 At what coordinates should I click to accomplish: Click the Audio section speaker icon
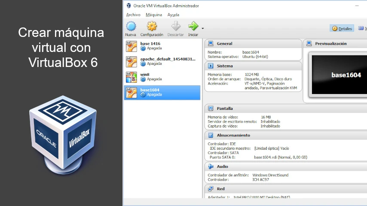point(211,167)
